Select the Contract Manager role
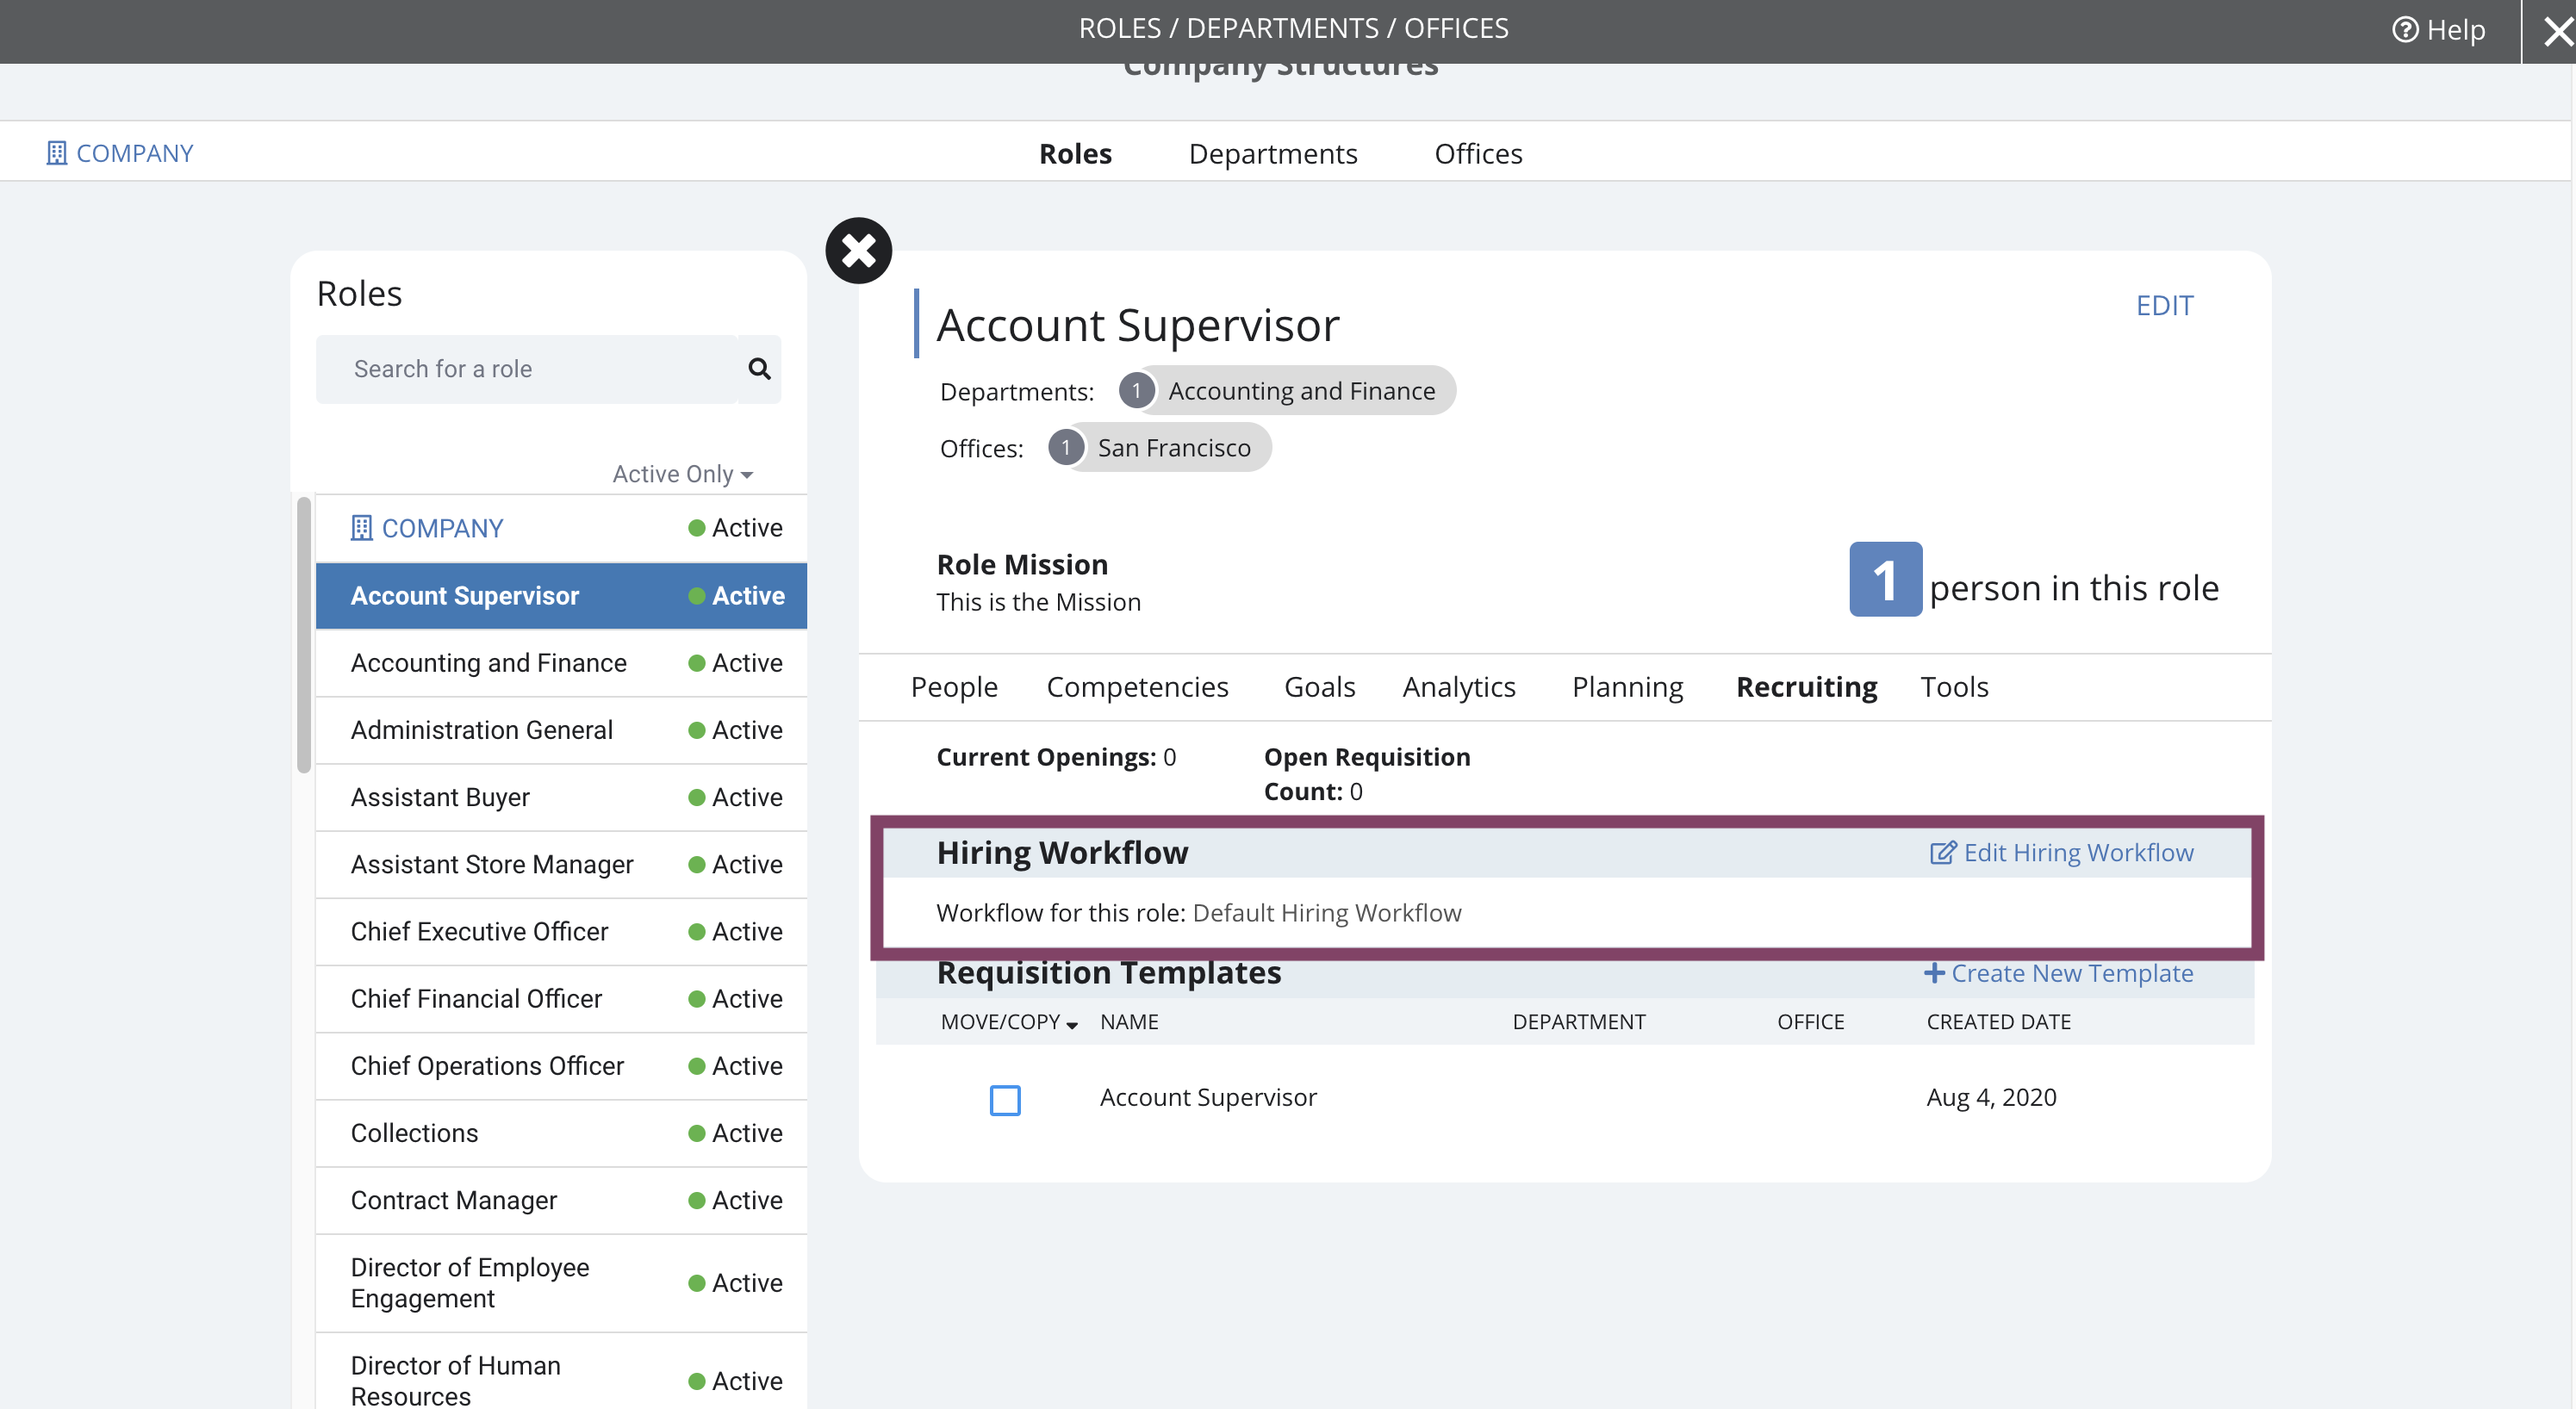 561,1200
